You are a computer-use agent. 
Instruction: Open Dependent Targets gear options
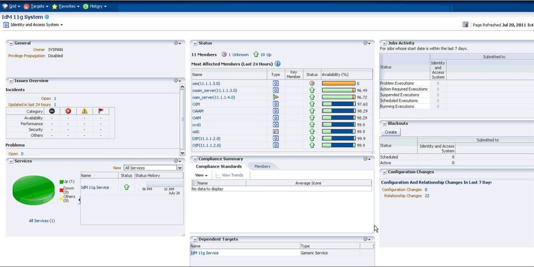pyautogui.click(x=367, y=239)
